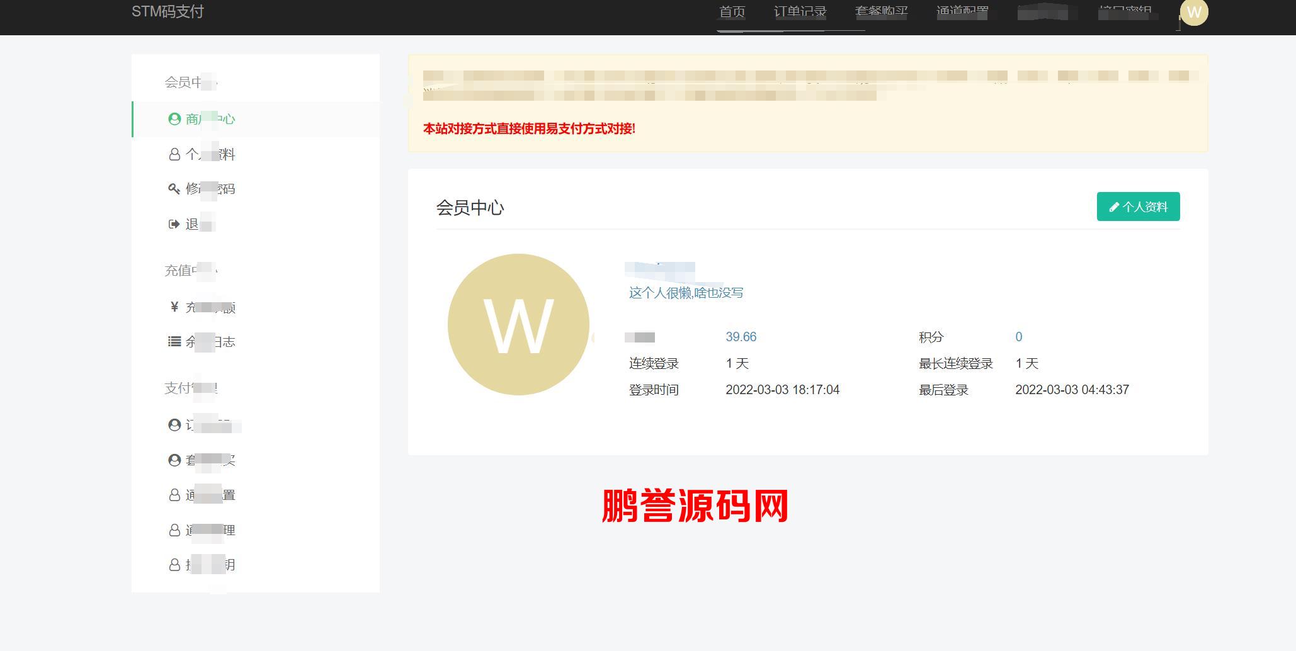Click the 最后登录 label
1296x651 pixels.
pyautogui.click(x=943, y=390)
